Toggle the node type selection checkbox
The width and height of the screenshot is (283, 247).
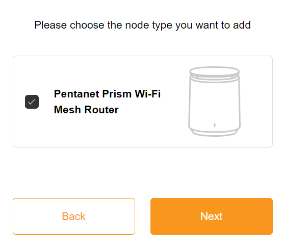coord(32,102)
